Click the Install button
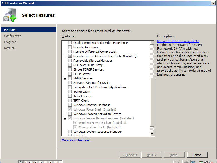Viewport: 217px width, 163px height. (174, 155)
